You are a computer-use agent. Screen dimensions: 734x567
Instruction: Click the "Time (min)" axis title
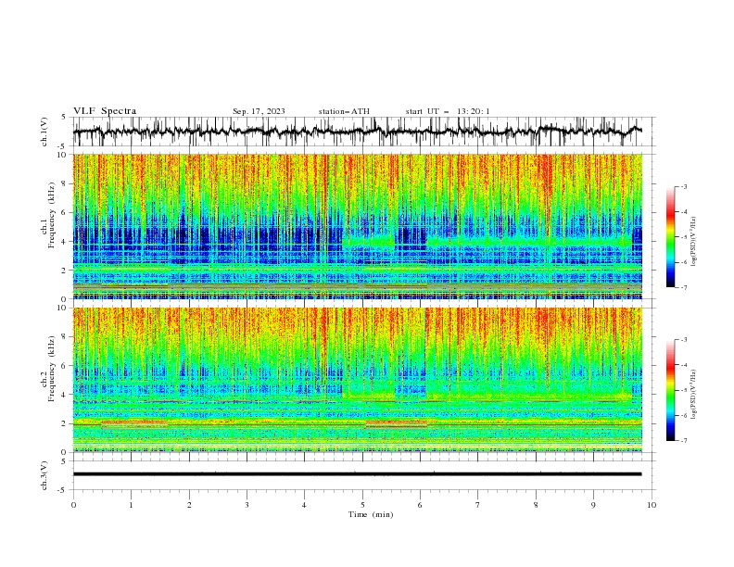tap(371, 514)
